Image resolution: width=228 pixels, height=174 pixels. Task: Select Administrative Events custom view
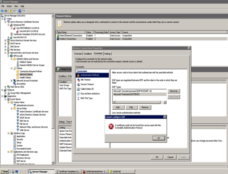click(x=25, y=106)
